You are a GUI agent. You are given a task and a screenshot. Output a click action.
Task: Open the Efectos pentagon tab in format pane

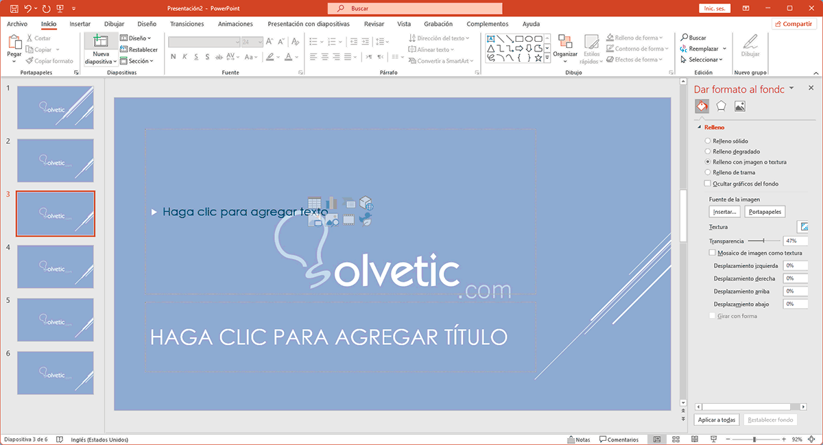(721, 106)
